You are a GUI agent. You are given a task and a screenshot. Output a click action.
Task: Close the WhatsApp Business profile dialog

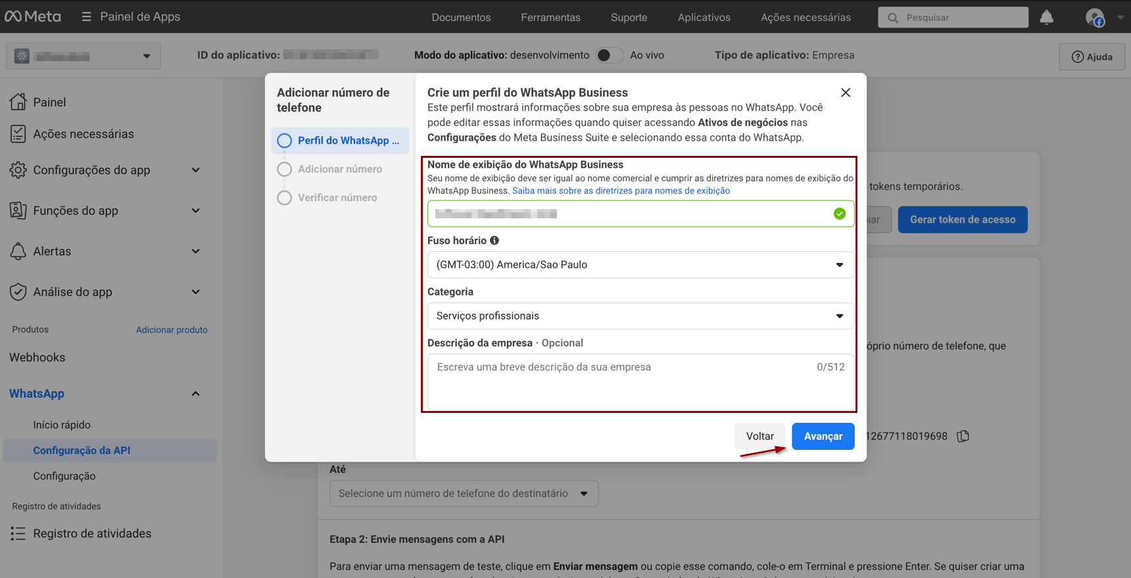point(846,93)
